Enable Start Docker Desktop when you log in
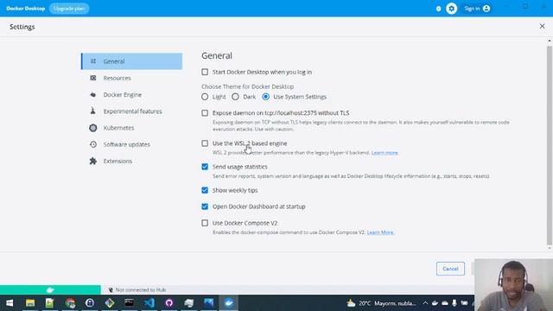 point(205,72)
